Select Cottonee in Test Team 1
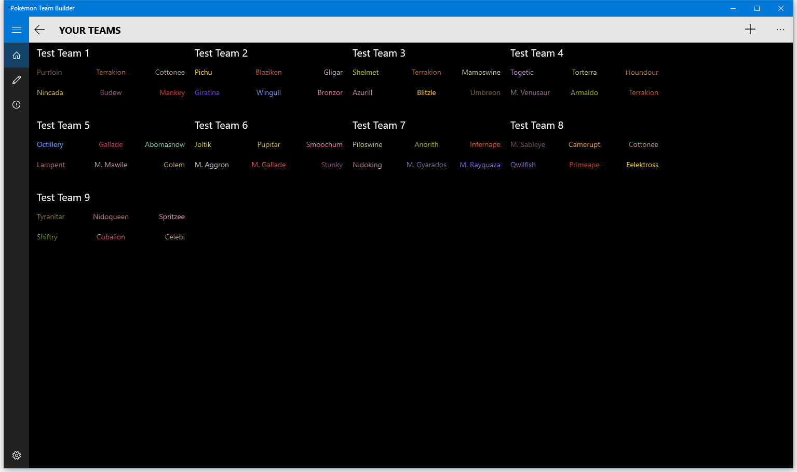Screen dimensions: 797x472 (170, 72)
